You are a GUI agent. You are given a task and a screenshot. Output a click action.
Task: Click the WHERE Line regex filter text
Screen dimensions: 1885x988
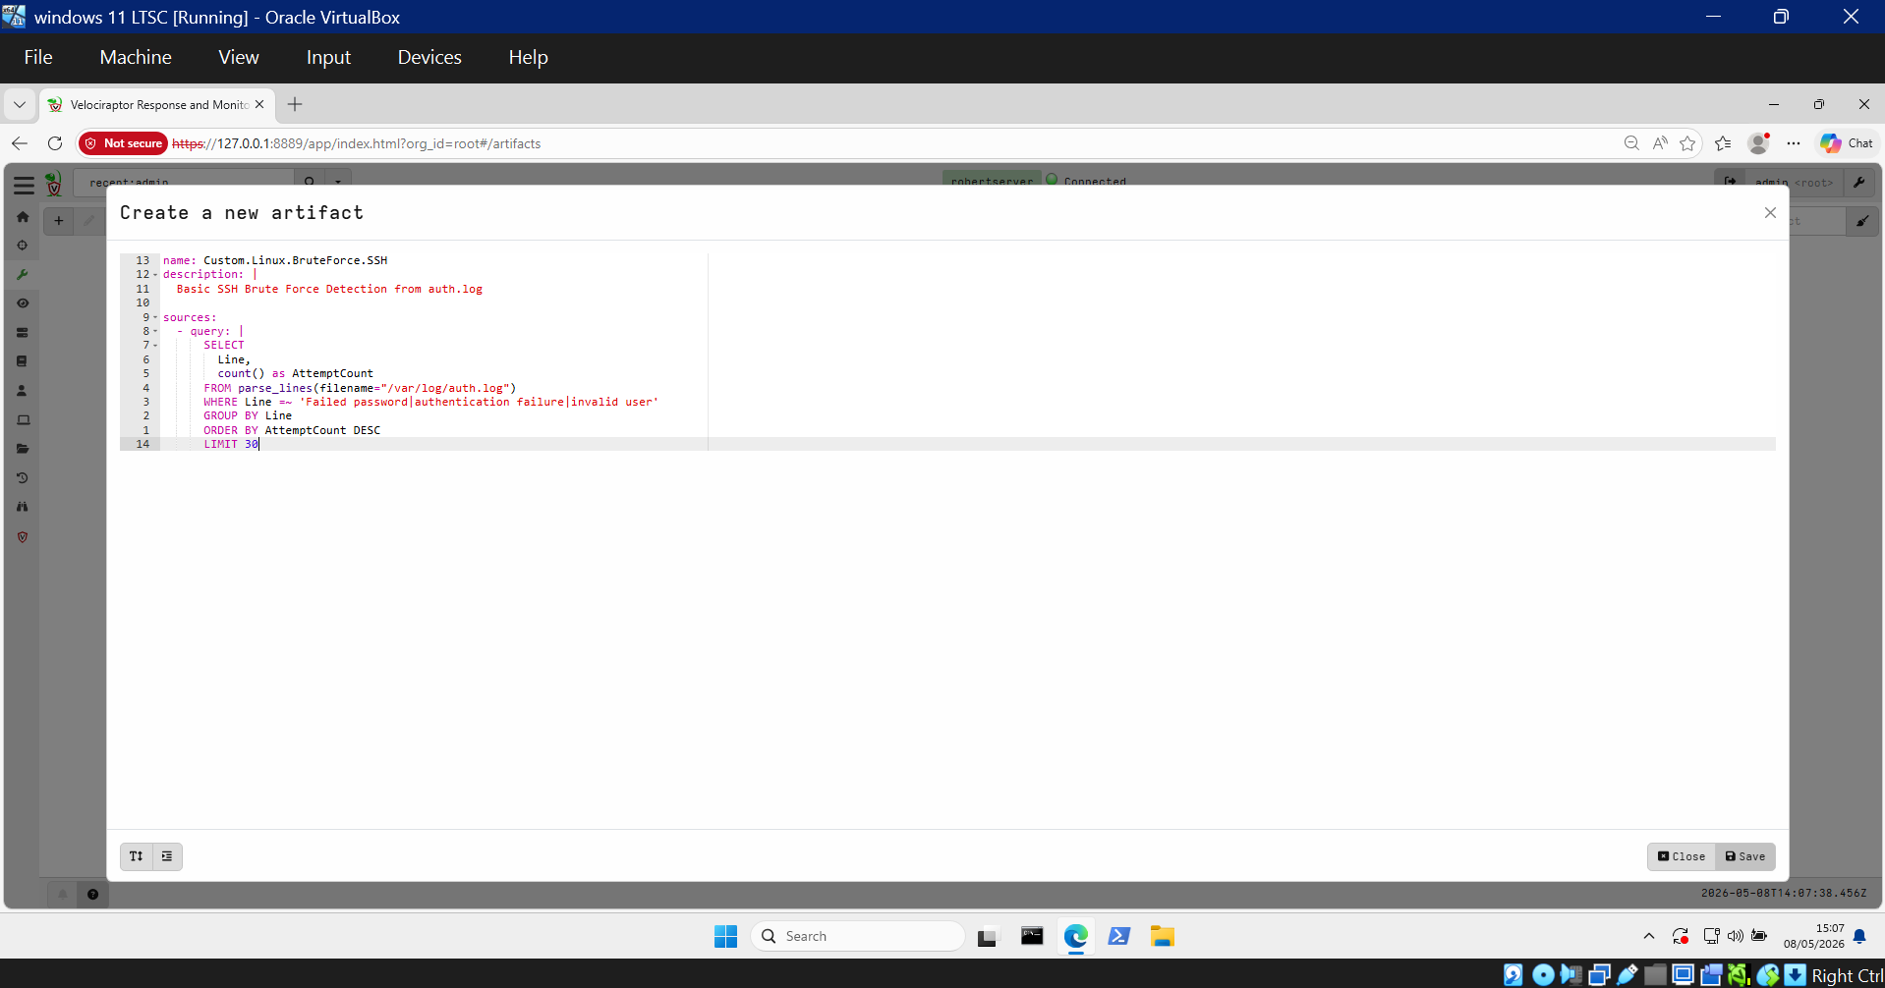point(430,402)
